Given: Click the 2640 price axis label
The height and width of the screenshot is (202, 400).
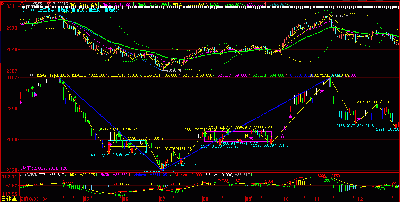Looking at the screenshot, I should [x=11, y=49].
